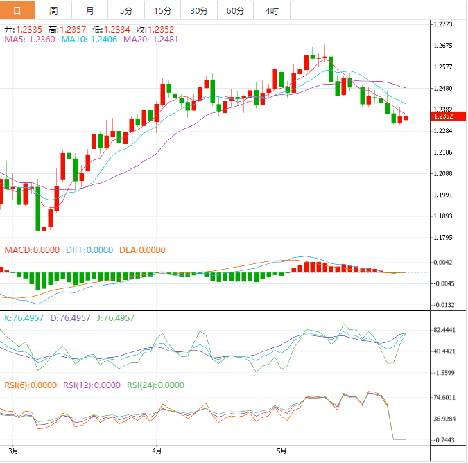Viewport: 468px width, 463px height.
Task: Select the 日 (daily) timeframe tab
Action: pos(17,10)
